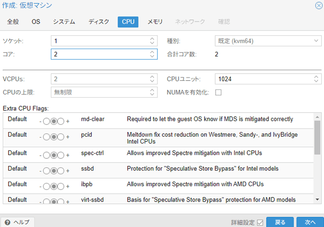Click the md-clear flag name
The height and width of the screenshot is (227, 324).
(x=93, y=119)
